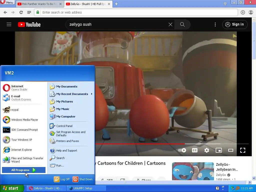Open Files and Settings Transfer Wizard

click(x=24, y=160)
